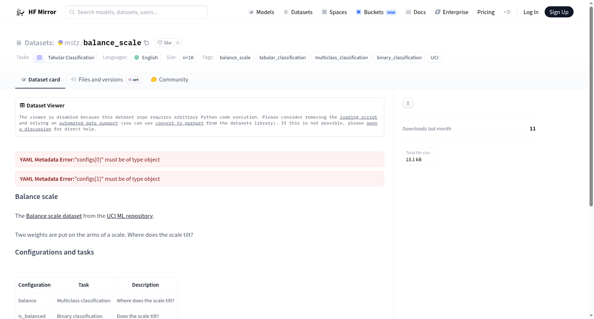
Task: Click the Multiclass classification table cell
Action: [84, 300]
